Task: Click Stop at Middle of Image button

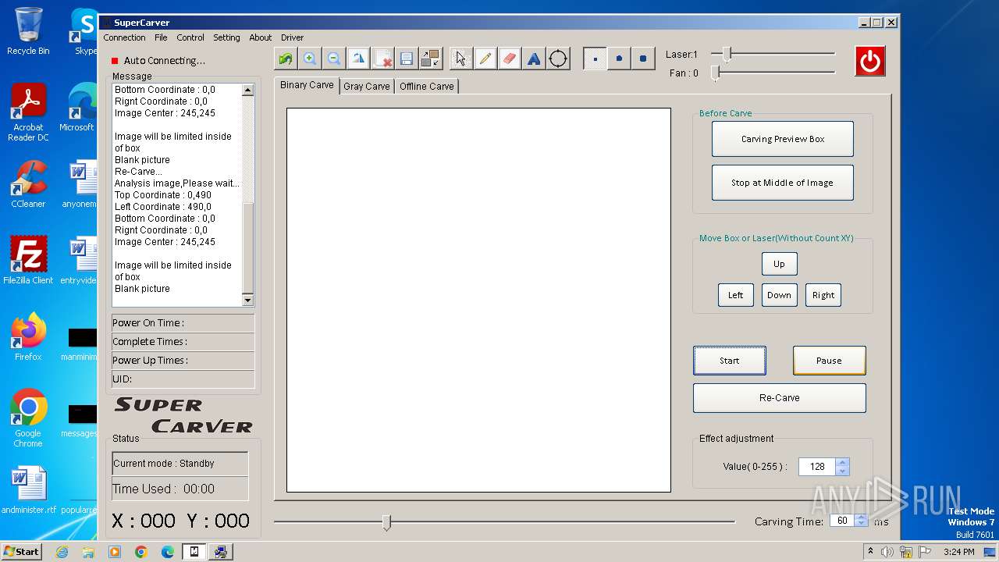Action: tap(783, 183)
